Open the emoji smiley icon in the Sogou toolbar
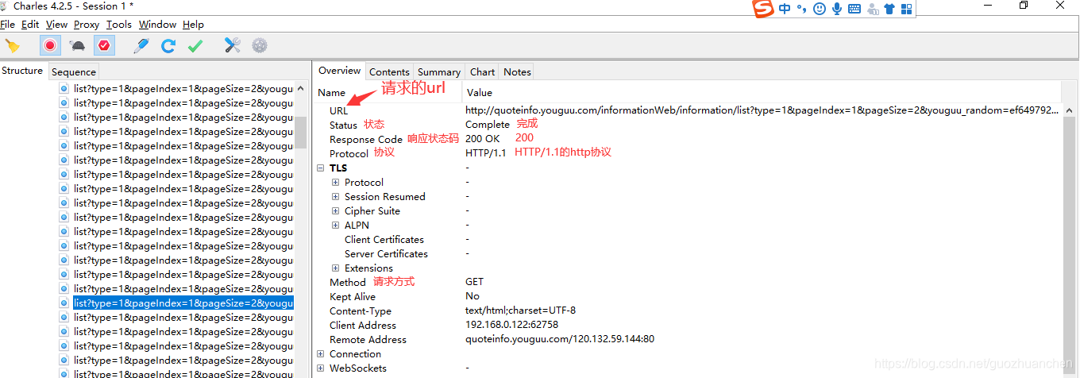Image resolution: width=1080 pixels, height=378 pixels. (819, 9)
